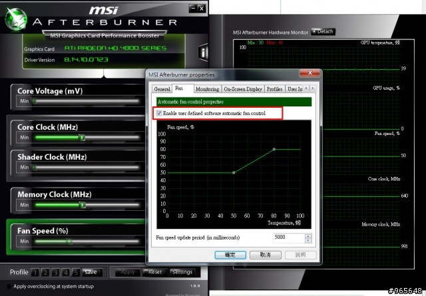Select Profile slot 4
Screen dimensions: 426x296
point(65,272)
